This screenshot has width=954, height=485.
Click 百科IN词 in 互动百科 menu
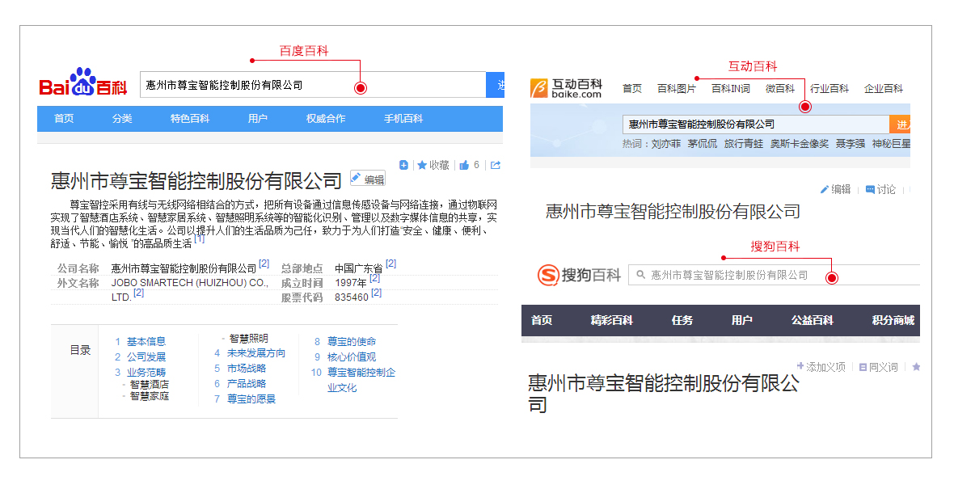[731, 89]
